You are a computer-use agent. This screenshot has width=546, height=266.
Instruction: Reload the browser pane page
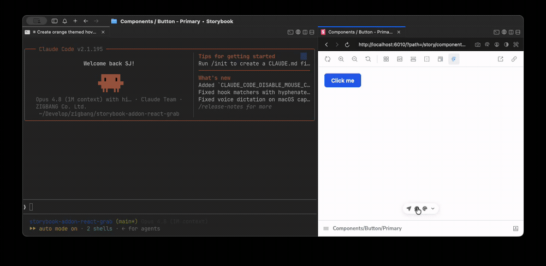coord(347,45)
